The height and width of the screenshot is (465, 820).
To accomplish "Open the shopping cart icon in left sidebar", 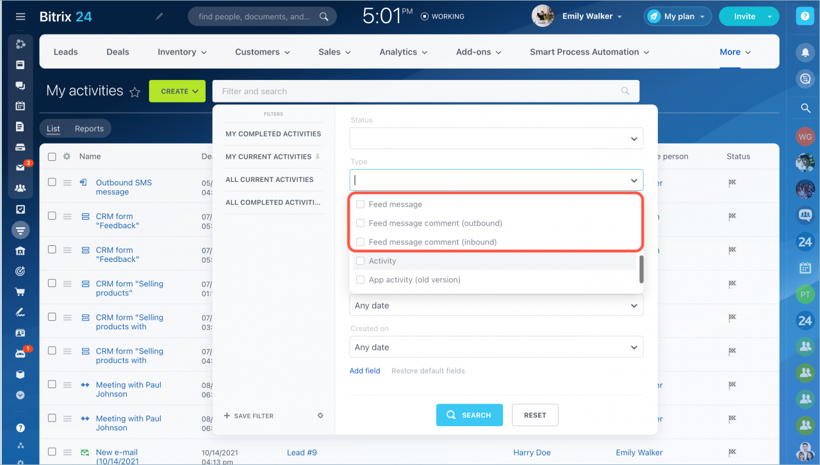I will (20, 292).
